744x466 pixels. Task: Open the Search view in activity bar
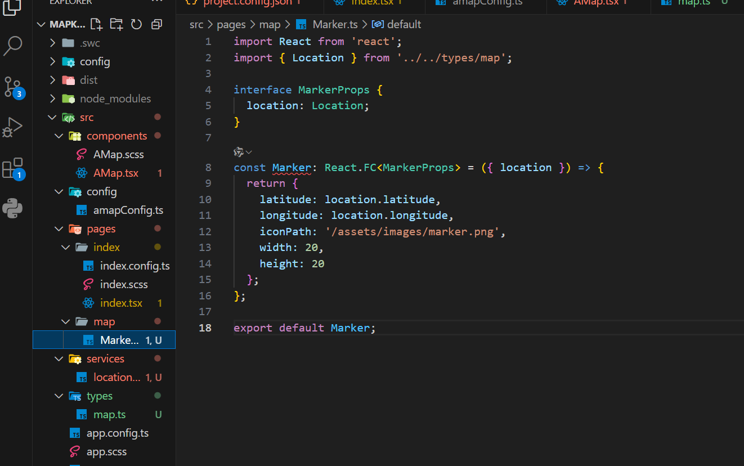click(12, 46)
